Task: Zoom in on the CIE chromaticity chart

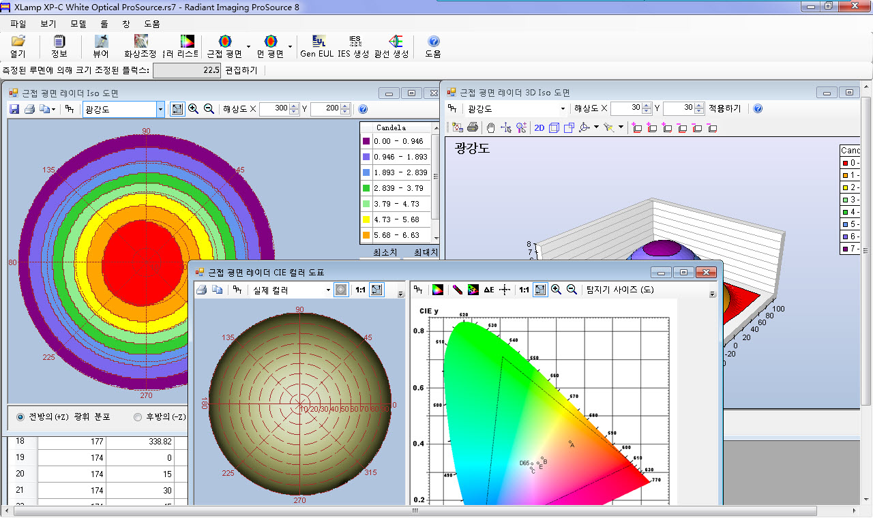Action: [556, 290]
